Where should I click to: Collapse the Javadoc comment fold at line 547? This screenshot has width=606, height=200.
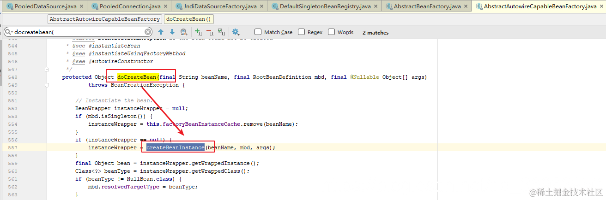point(47,69)
